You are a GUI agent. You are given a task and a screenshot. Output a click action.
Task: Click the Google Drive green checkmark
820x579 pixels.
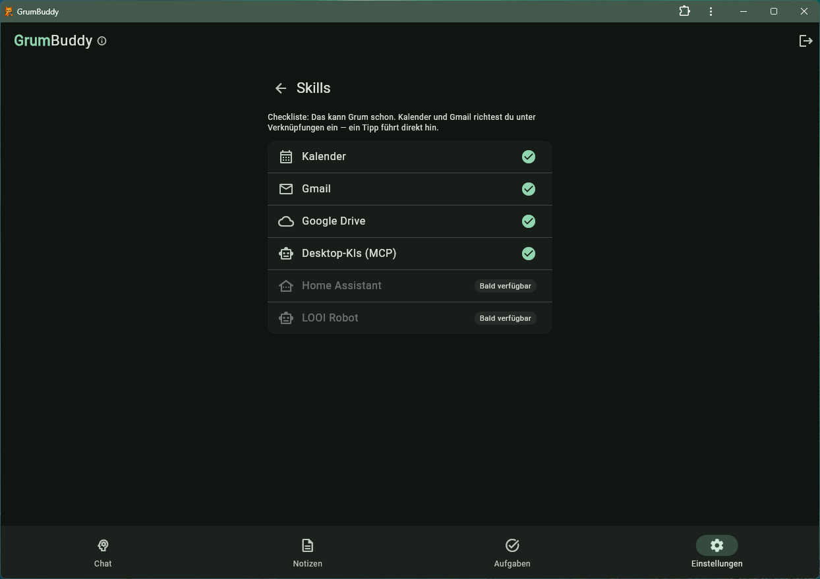click(x=529, y=221)
